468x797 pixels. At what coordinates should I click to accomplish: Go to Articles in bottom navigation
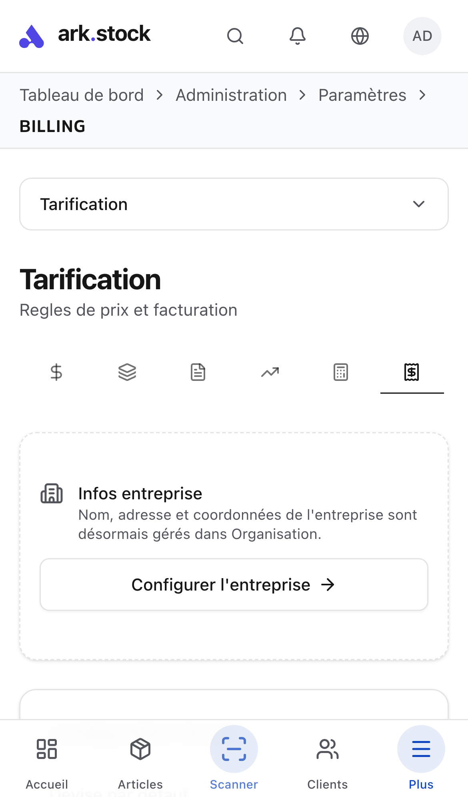[140, 759]
